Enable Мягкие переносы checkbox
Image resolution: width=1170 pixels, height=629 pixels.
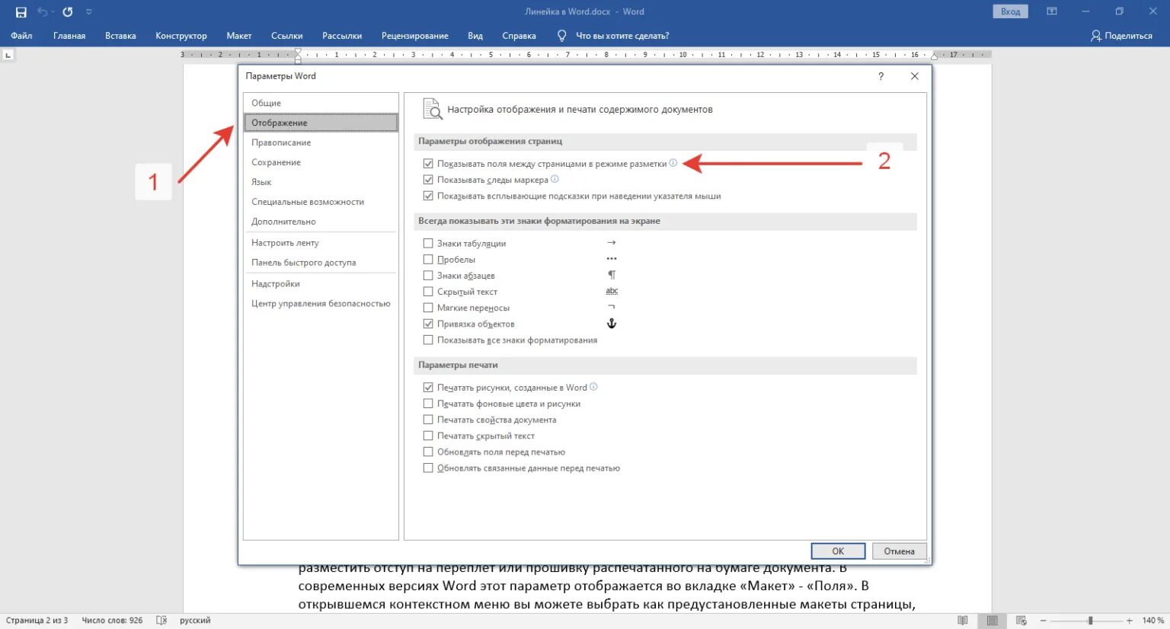point(428,308)
